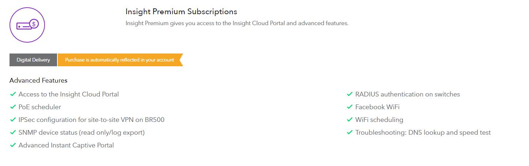Click the checkmark next to RADIUS authentication

tap(349, 94)
